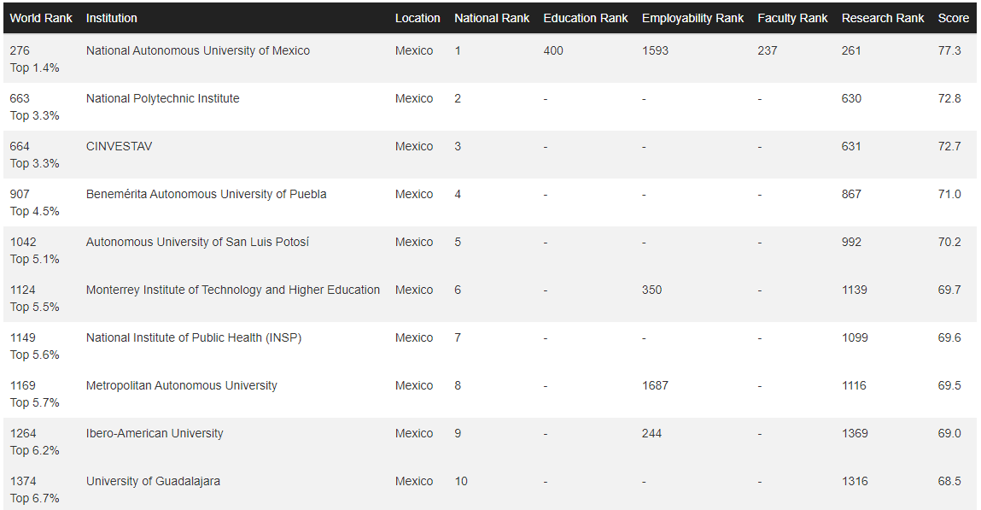Sort by the Institution column header
This screenshot has height=510, width=981.
111,18
